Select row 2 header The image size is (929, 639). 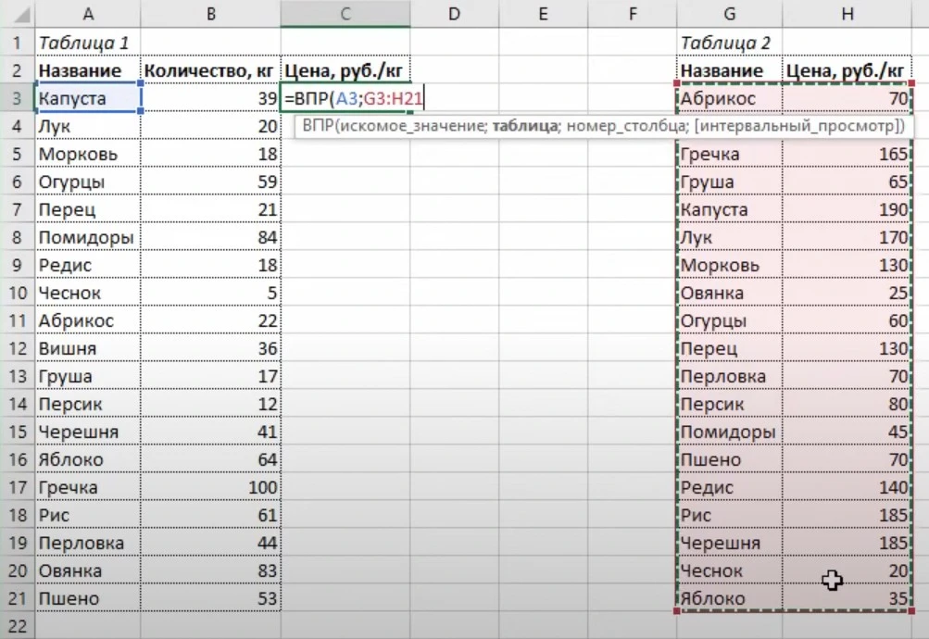(17, 70)
